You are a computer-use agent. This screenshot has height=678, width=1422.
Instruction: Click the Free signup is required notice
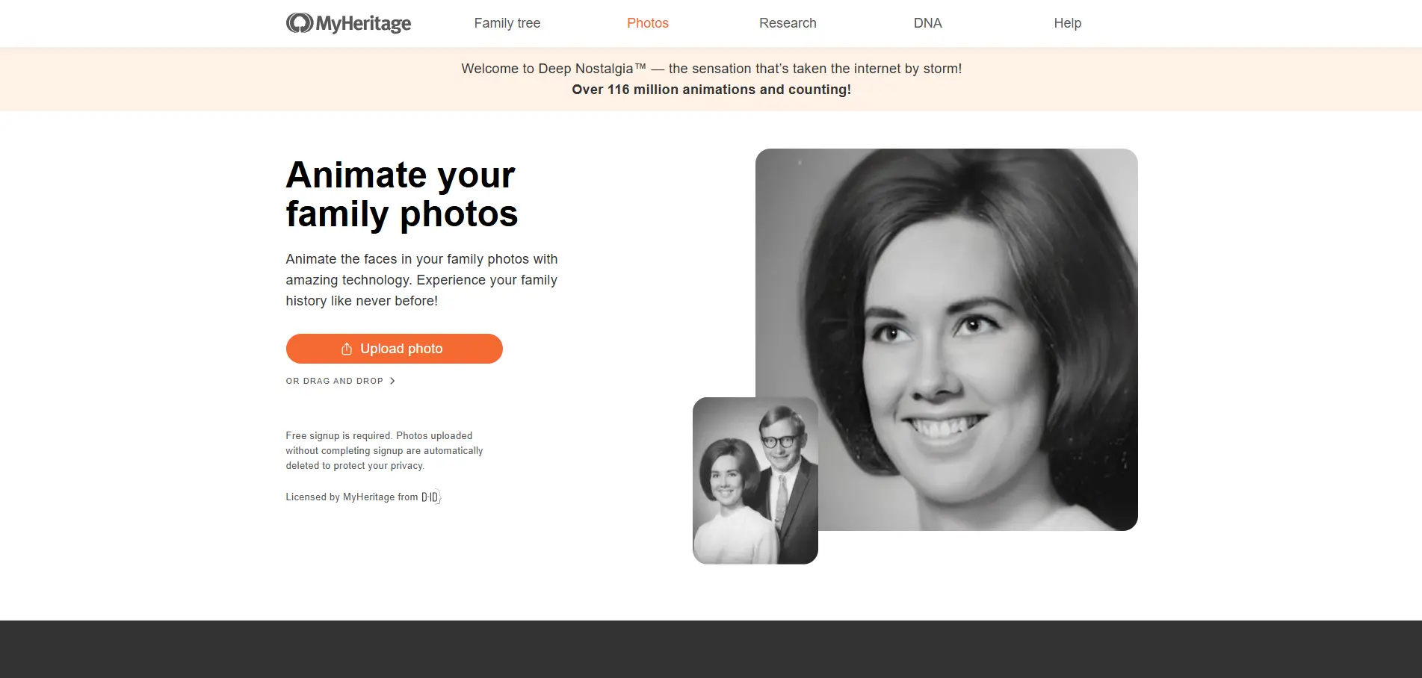tap(384, 450)
